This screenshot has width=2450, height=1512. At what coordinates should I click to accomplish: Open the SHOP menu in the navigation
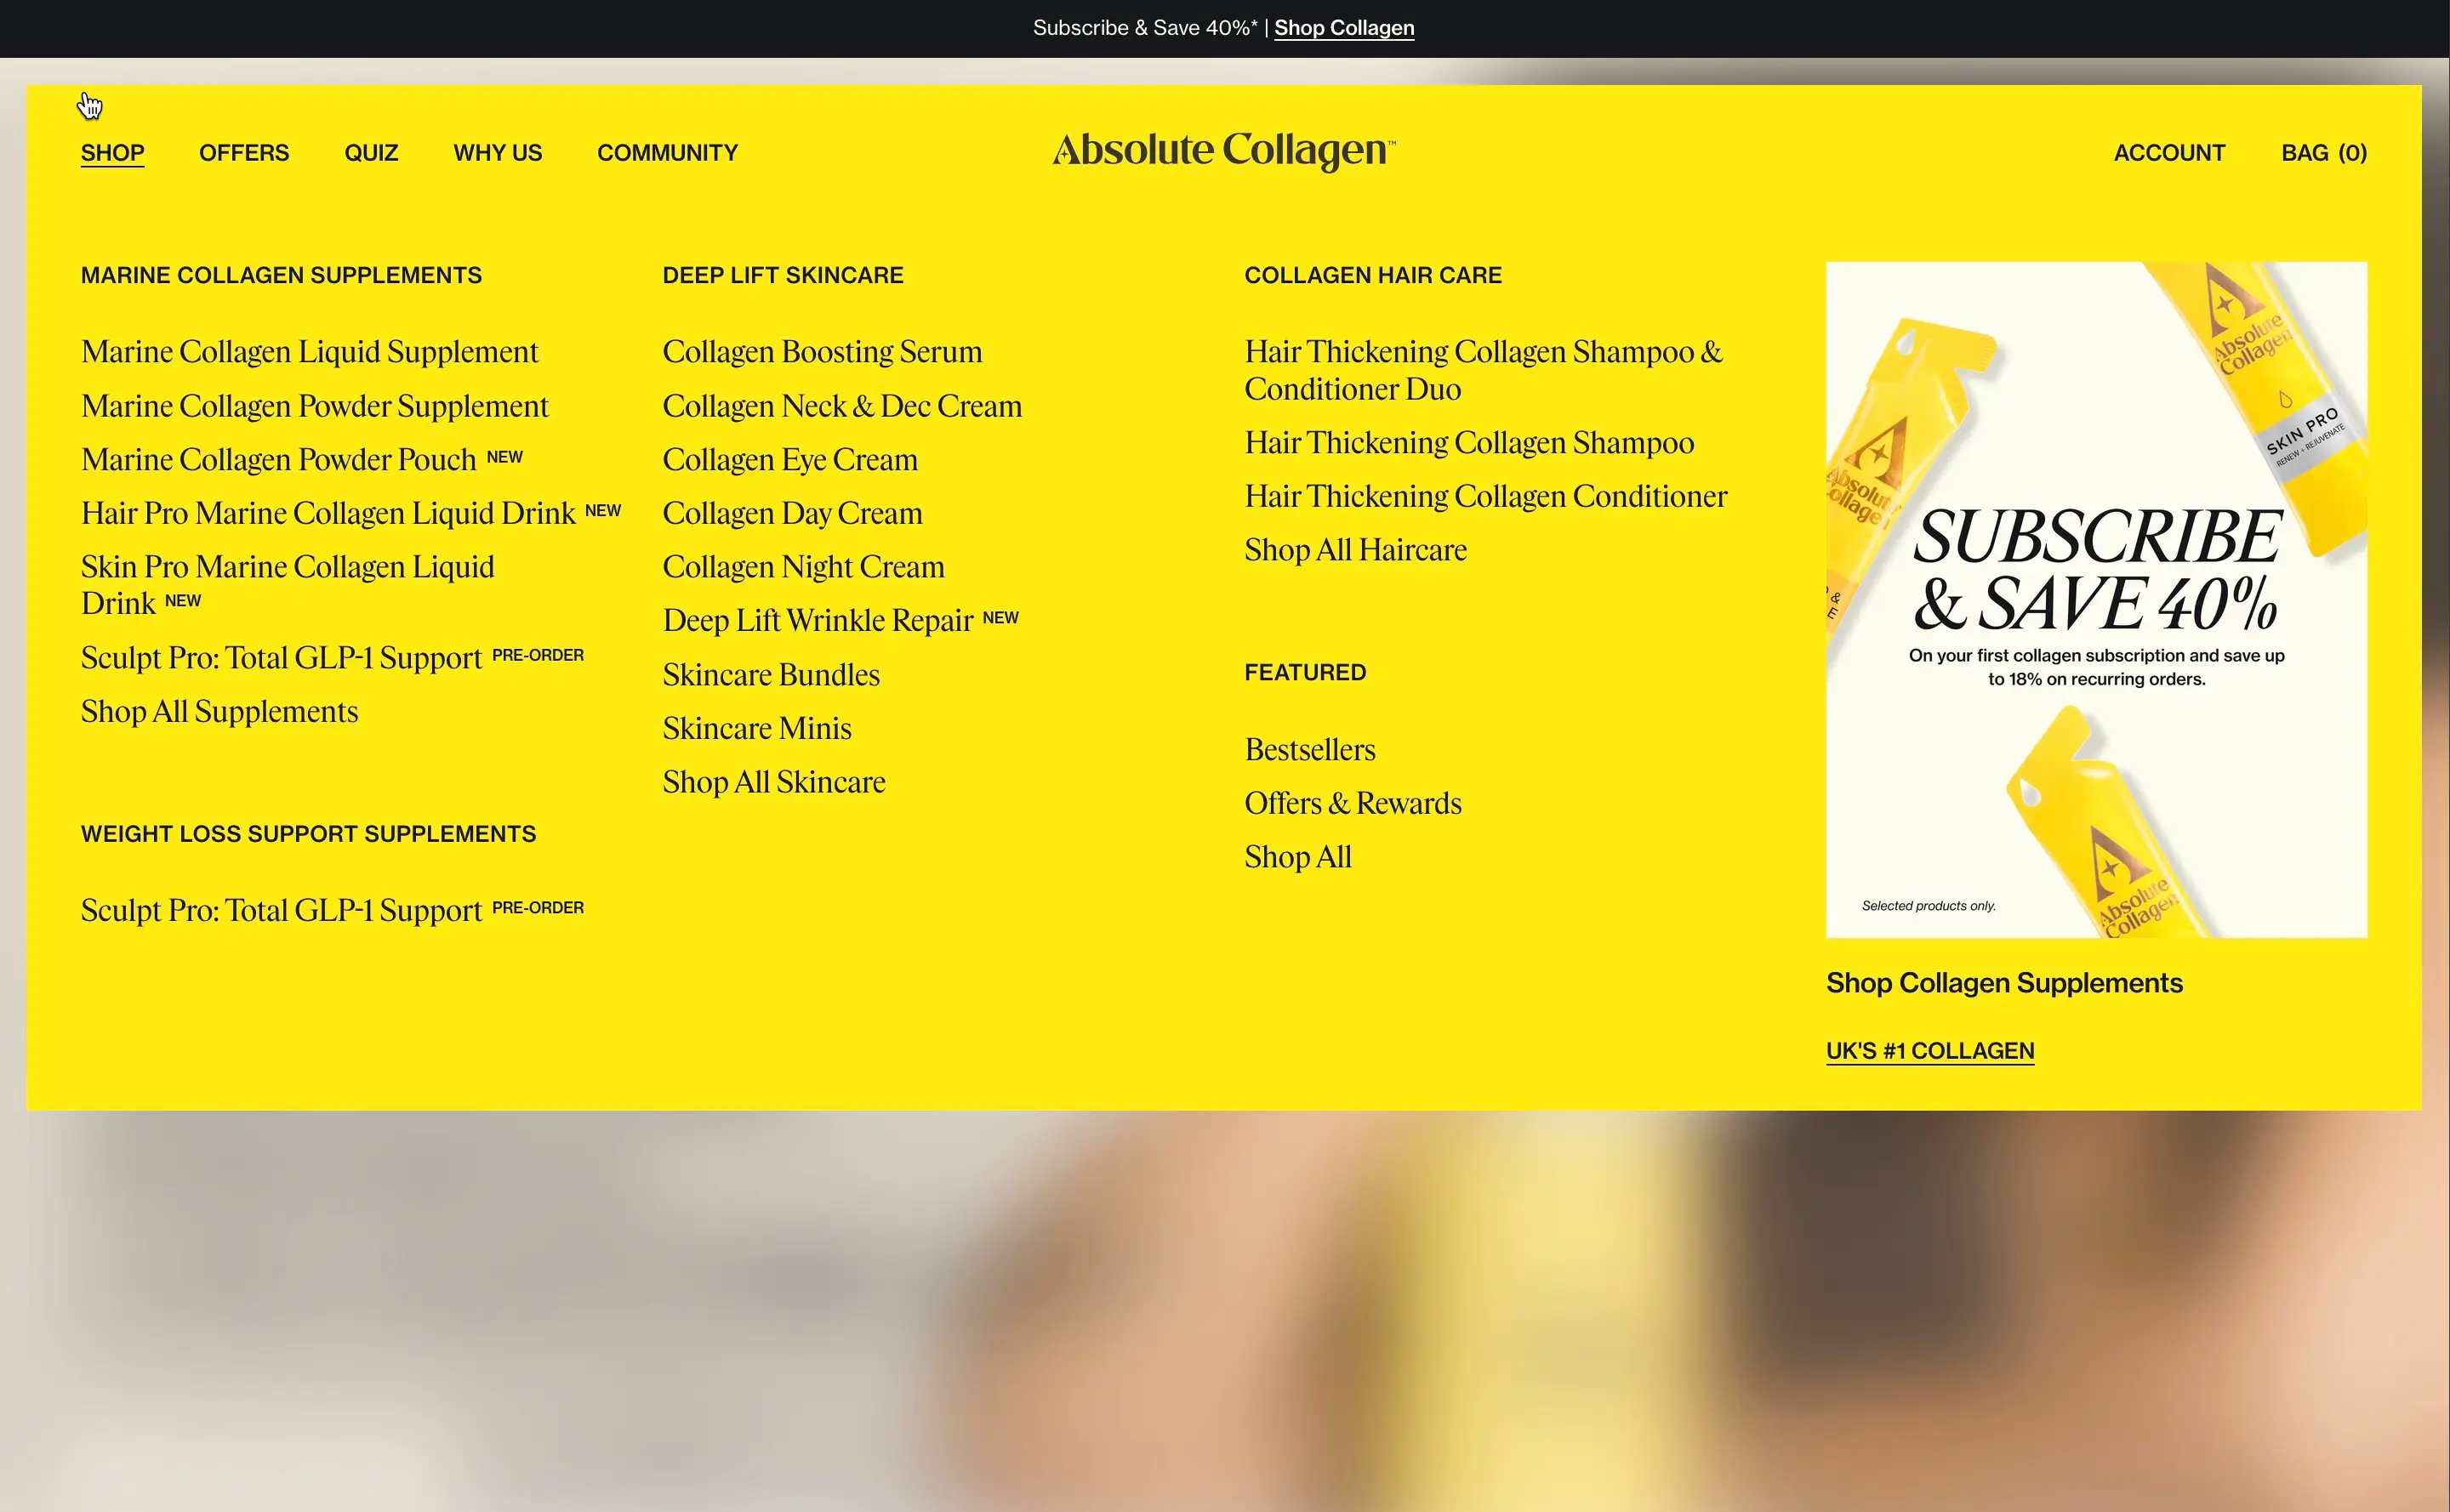click(112, 153)
